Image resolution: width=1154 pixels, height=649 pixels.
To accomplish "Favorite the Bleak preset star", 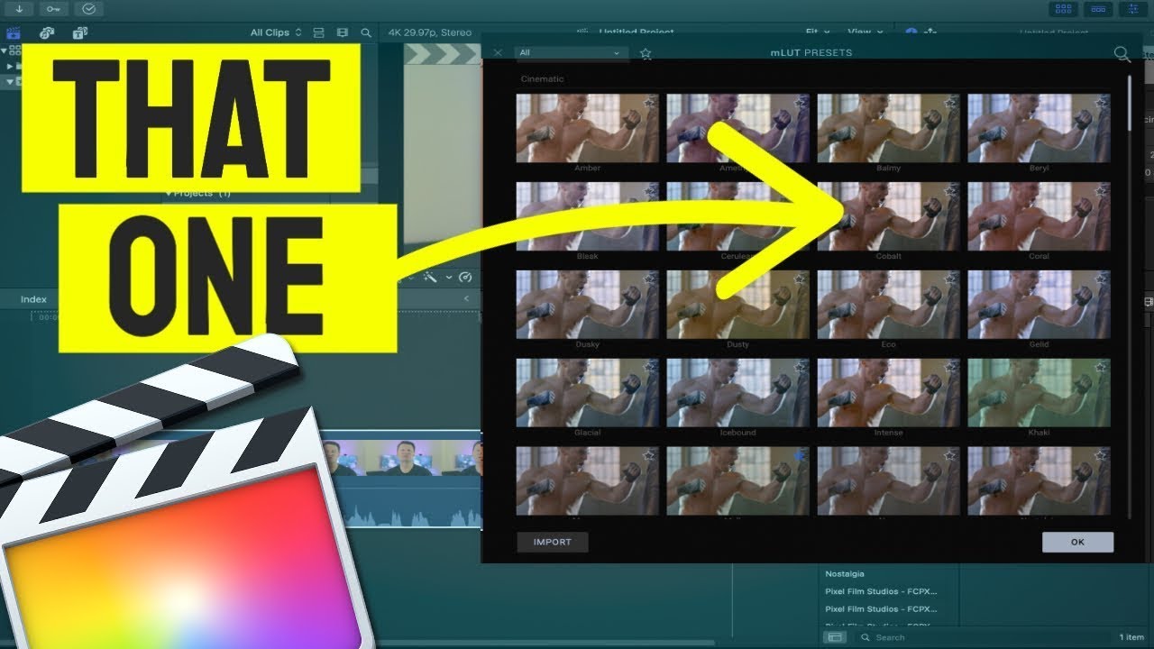I will tap(648, 192).
